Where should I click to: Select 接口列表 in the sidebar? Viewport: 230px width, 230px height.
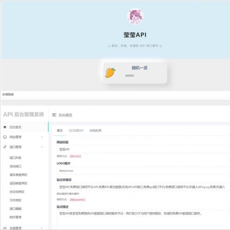click(16, 158)
